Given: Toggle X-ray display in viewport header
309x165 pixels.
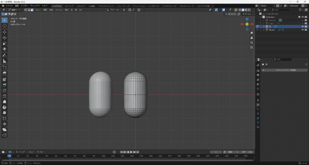Looking at the screenshot, I should click(236, 10).
